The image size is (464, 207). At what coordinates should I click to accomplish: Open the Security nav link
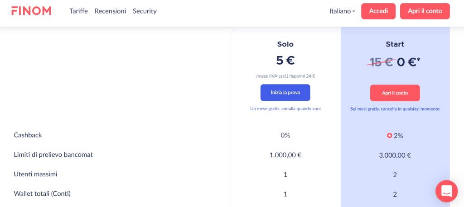(145, 11)
